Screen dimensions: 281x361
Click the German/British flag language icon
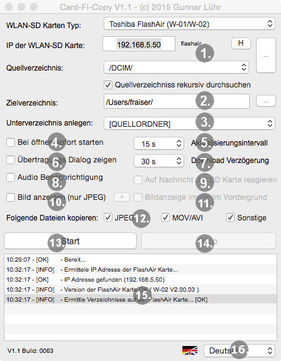[190, 350]
